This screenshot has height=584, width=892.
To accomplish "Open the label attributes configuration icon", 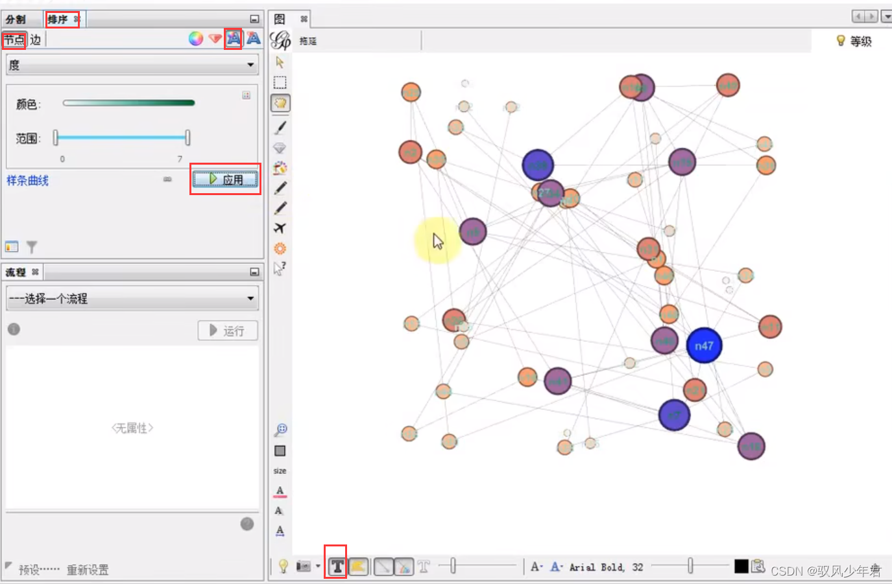I will 758,566.
